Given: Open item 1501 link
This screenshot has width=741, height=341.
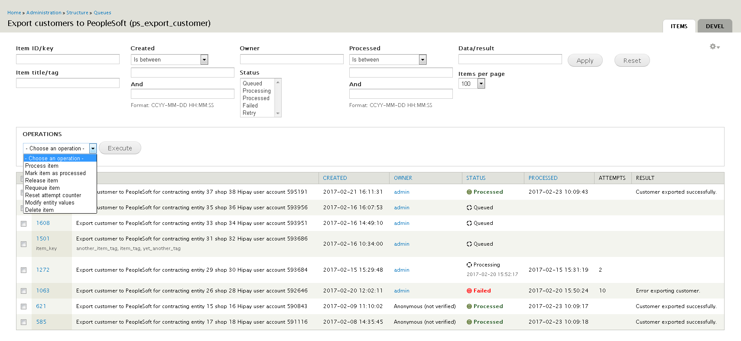Looking at the screenshot, I should (43, 239).
